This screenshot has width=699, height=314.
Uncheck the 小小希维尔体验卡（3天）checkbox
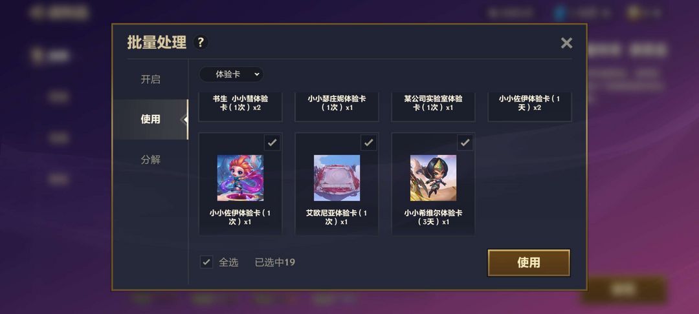point(465,143)
